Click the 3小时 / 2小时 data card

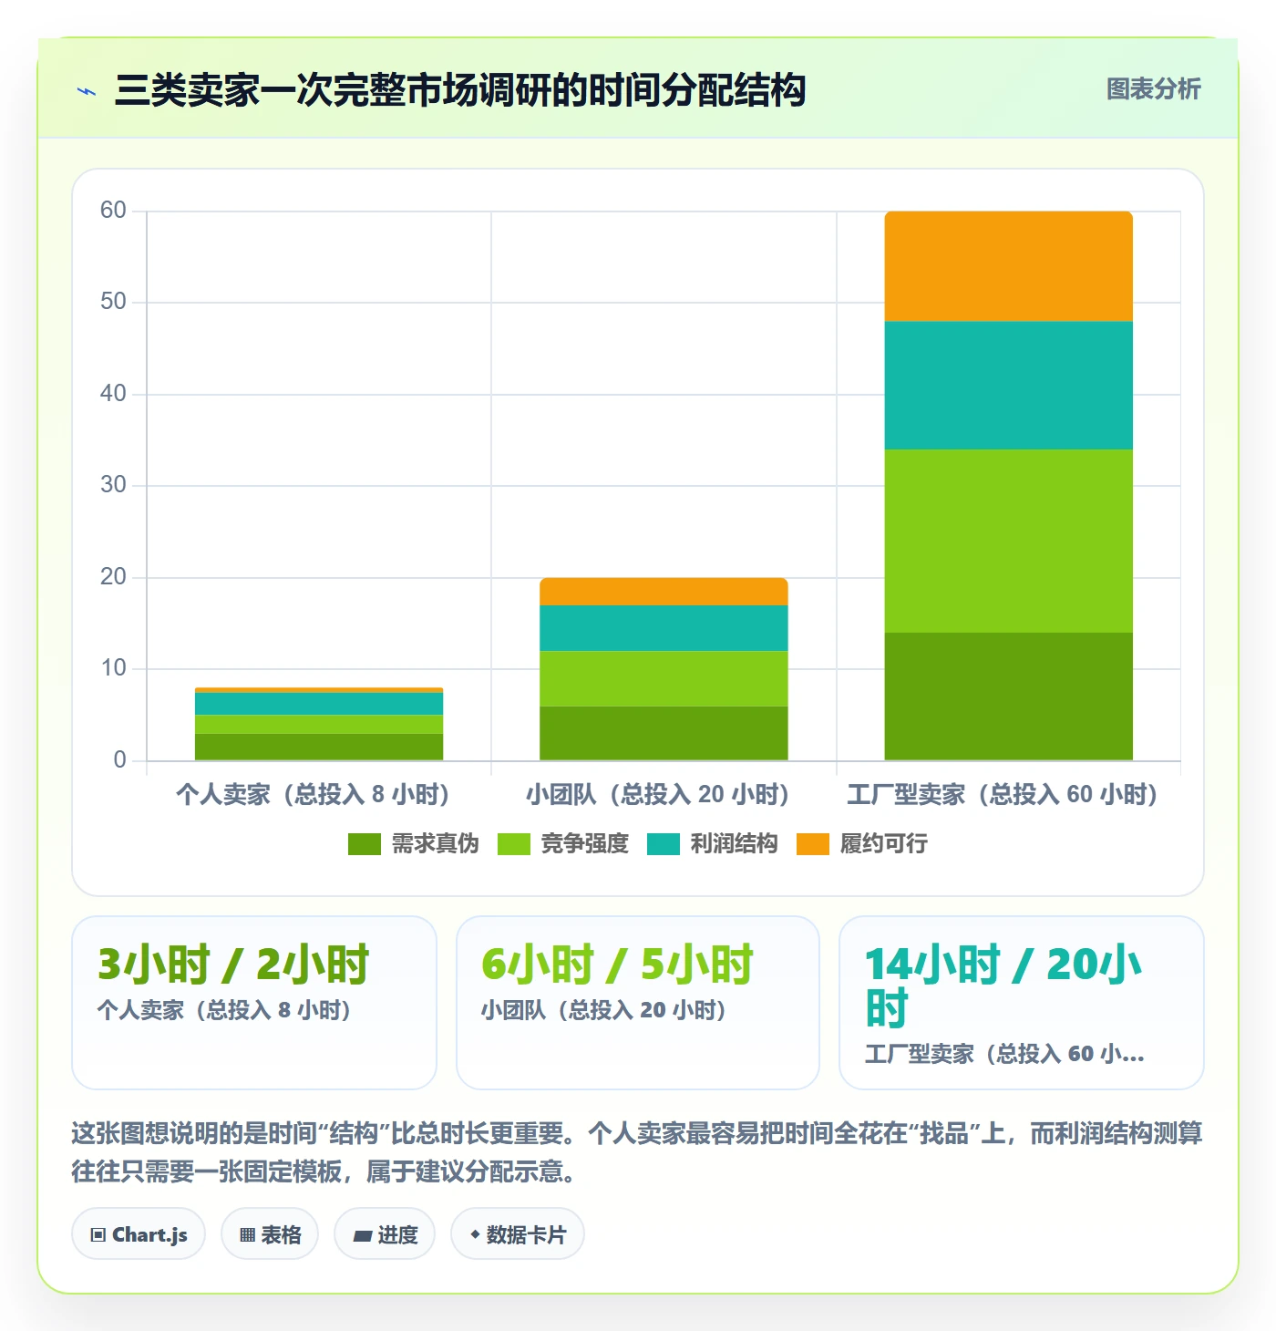254,1003
